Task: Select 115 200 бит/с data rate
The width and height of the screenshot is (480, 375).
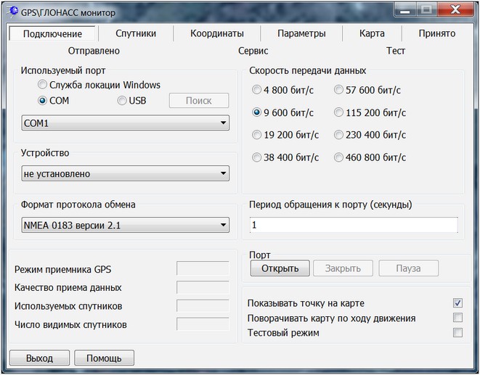Action: (340, 113)
